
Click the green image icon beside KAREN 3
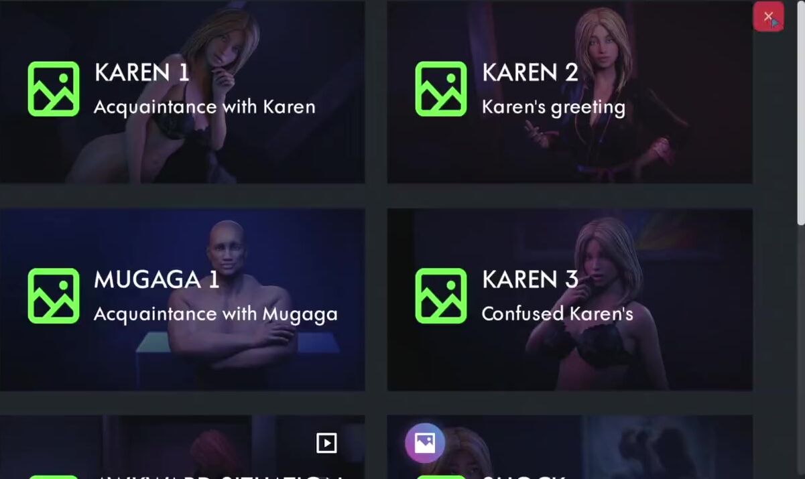click(x=441, y=296)
